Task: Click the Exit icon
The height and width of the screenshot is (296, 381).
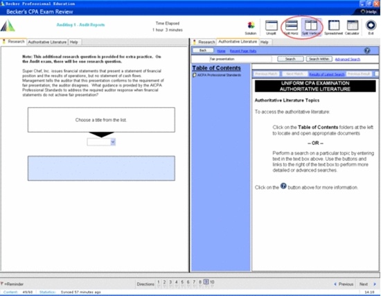Action: coord(371,27)
